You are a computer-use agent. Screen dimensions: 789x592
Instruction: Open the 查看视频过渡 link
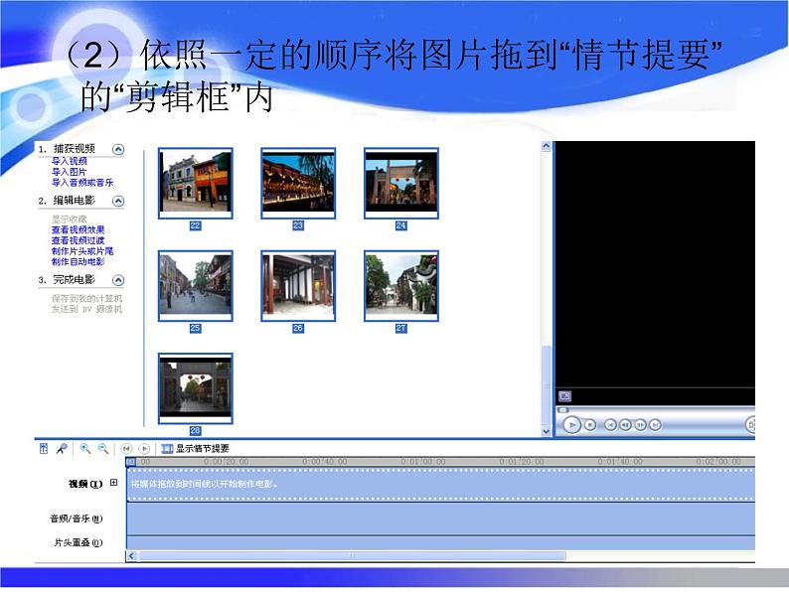(x=78, y=240)
